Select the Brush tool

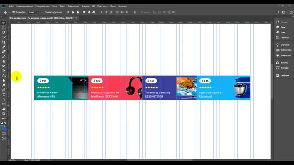click(4, 56)
